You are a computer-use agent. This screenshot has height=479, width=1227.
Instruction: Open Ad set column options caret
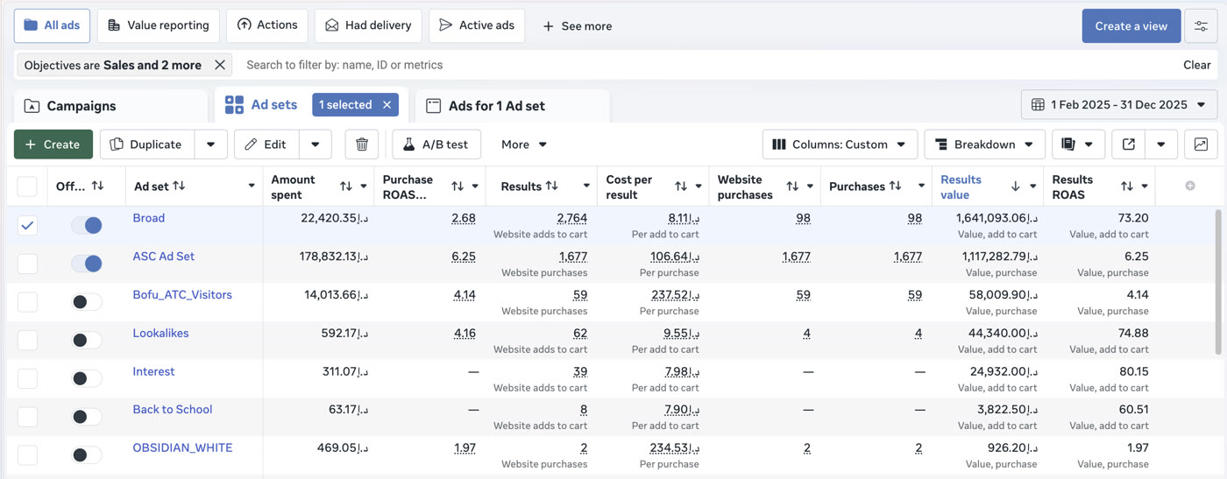click(252, 187)
